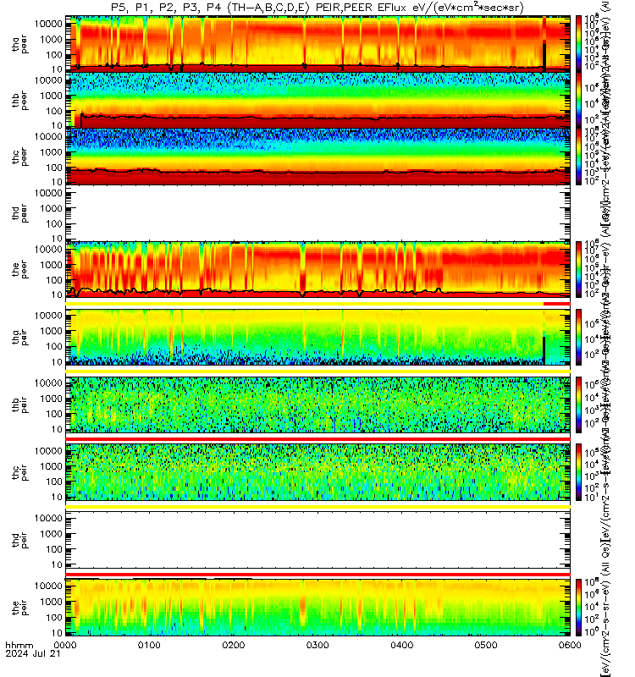
Task: Click the yellow quality bar above thb peir
Action: 318,372
